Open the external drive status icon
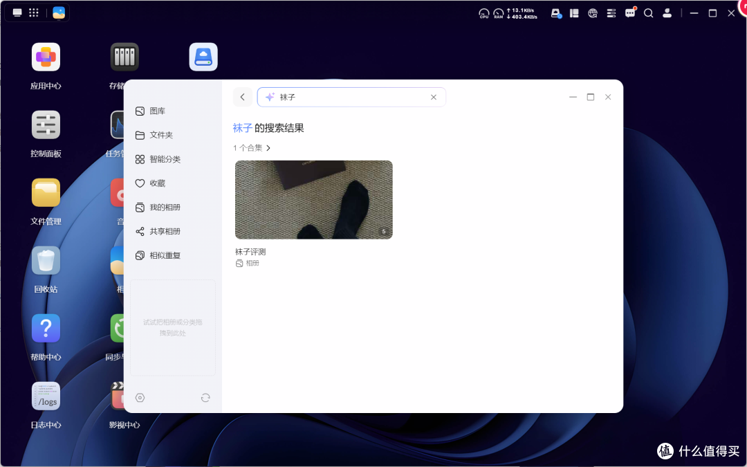Viewport: 747px width, 467px height. 556,13
